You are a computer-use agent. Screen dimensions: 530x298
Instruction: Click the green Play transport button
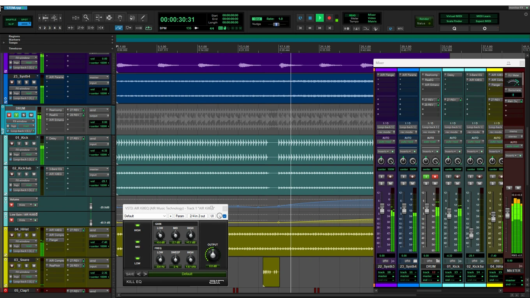pos(320,18)
